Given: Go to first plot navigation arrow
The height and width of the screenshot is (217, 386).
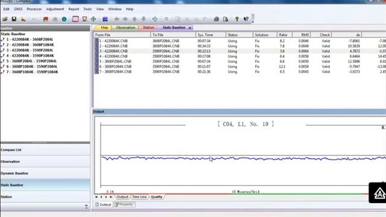Looking at the screenshot, I should (x=96, y=197).
